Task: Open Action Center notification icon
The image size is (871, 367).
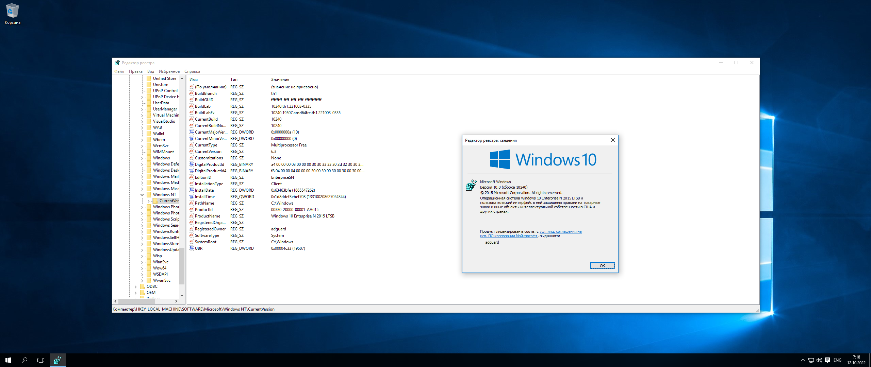Action: coord(827,360)
